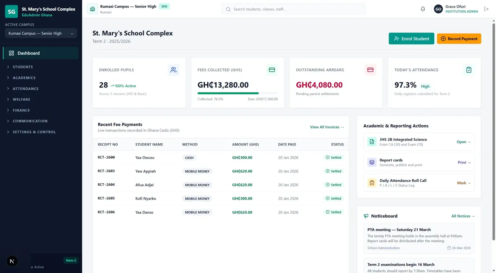This screenshot has height=273, width=496.
Task: Click the settled check icon for RCT-2600
Action: pyautogui.click(x=327, y=158)
